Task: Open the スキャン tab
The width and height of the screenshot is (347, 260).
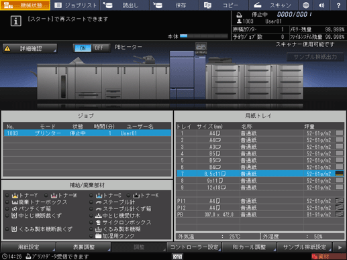Action: (x=273, y=5)
